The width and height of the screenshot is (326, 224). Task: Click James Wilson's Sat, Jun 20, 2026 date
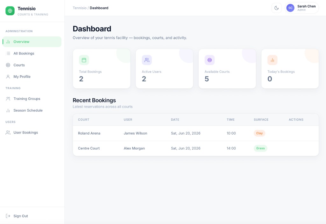(186, 133)
